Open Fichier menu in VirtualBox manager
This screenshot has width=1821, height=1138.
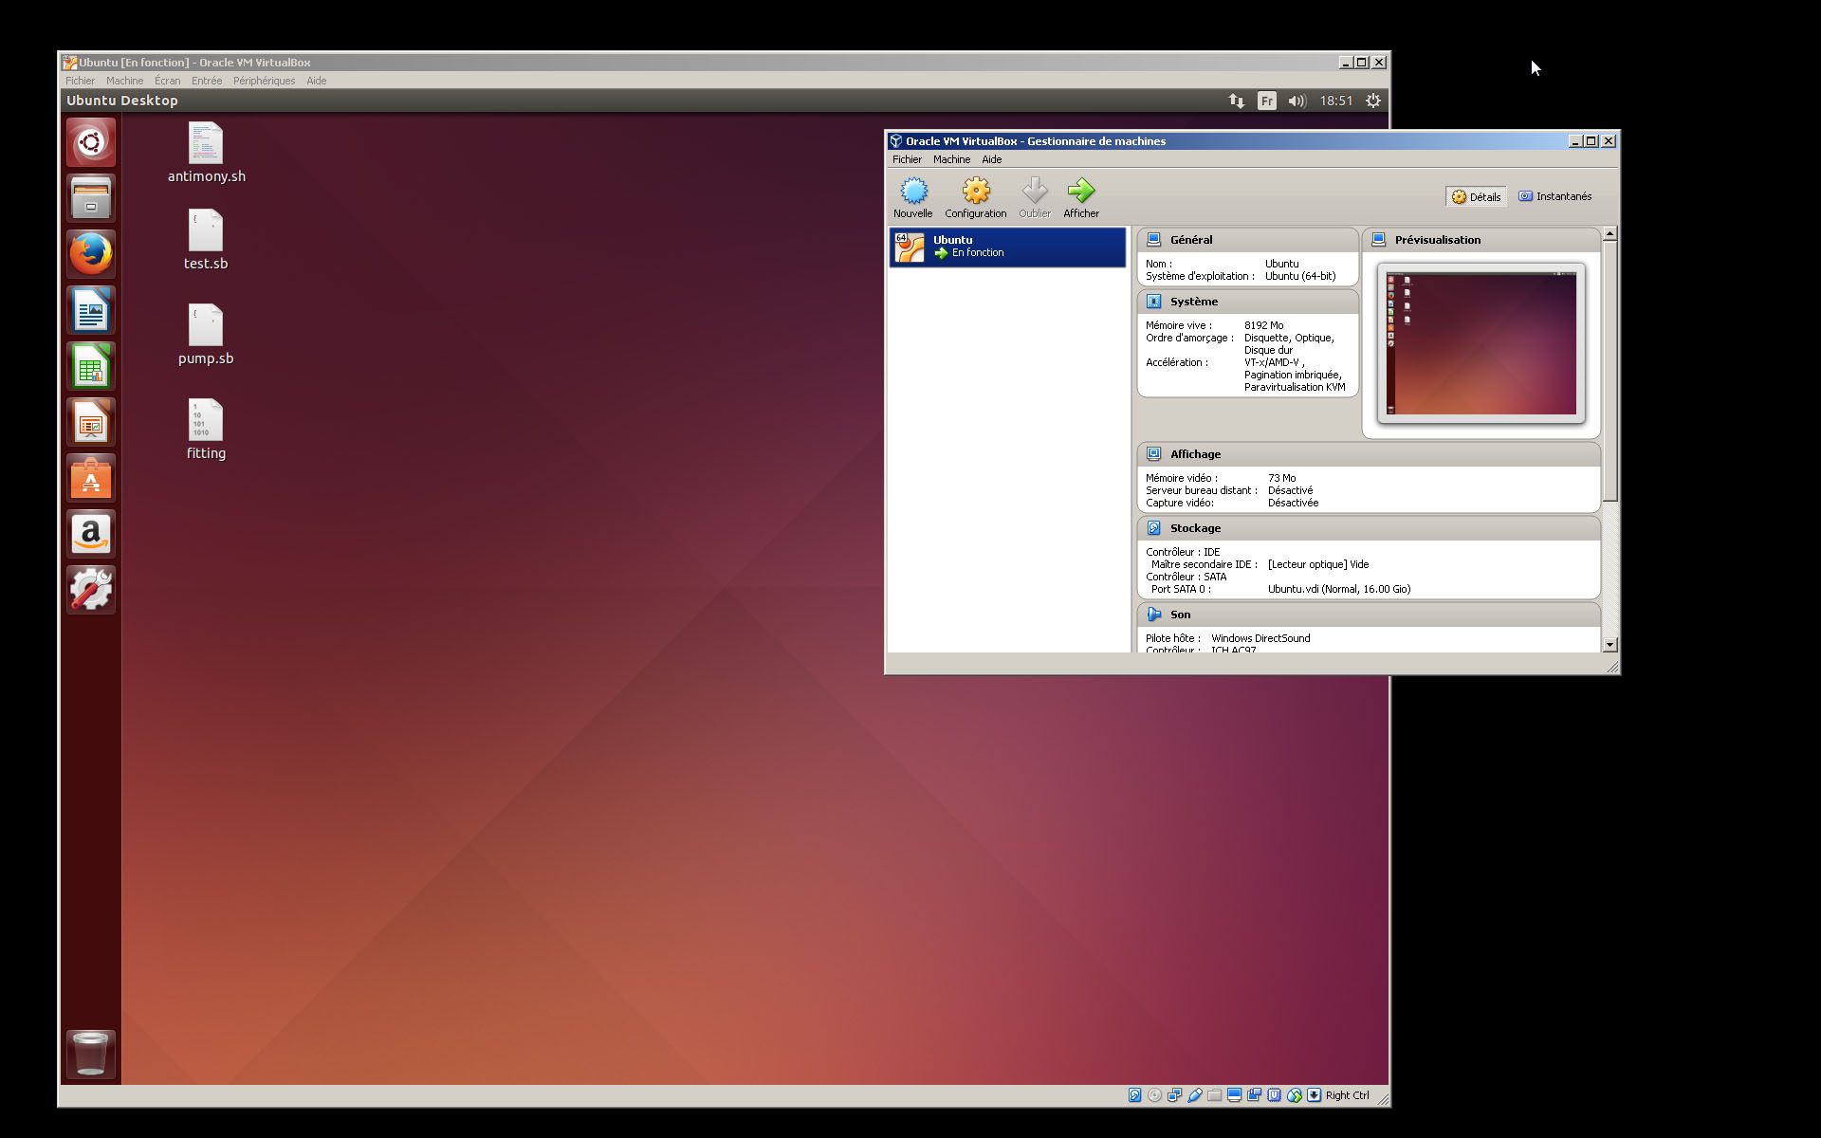(907, 159)
